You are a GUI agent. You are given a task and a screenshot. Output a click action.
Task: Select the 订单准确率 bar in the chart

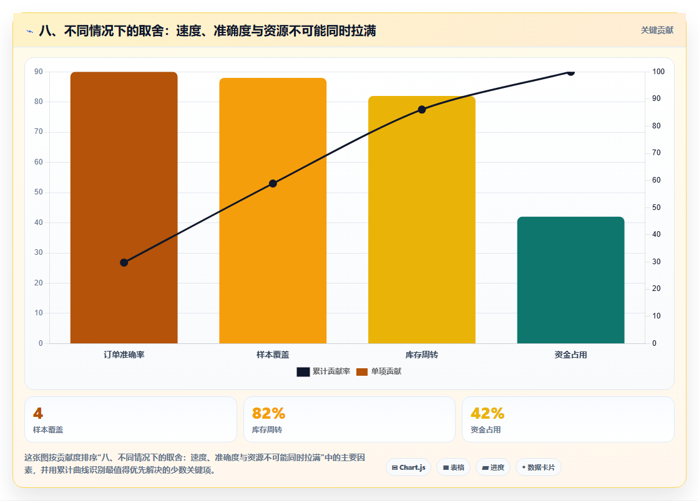[x=124, y=208]
